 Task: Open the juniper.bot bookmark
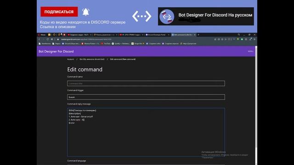click(188, 44)
